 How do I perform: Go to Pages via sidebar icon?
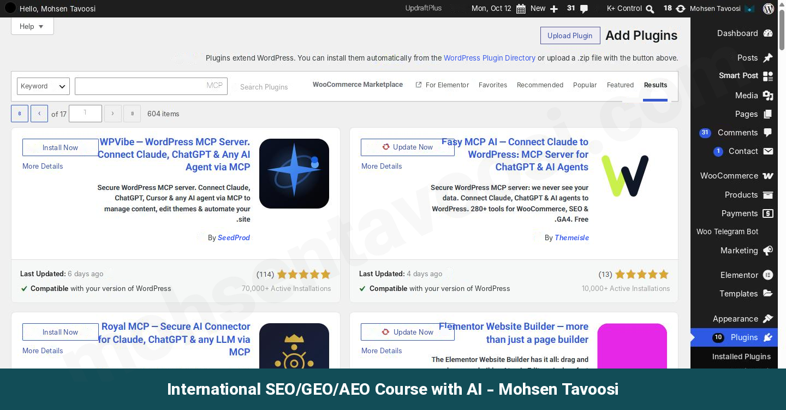pyautogui.click(x=768, y=114)
